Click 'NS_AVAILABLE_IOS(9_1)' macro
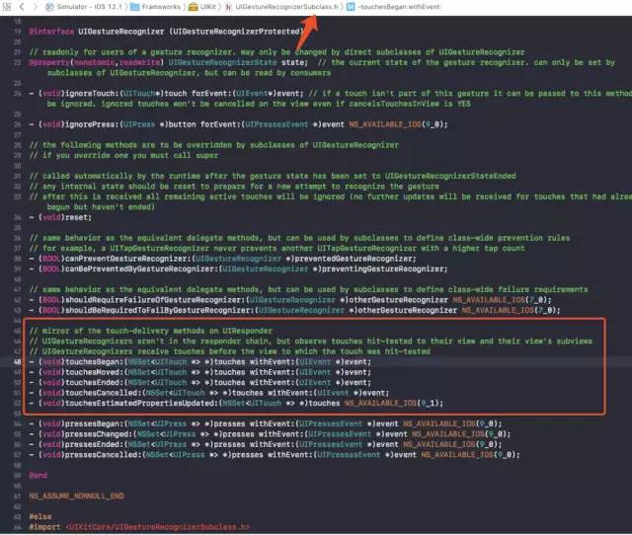 (394, 404)
